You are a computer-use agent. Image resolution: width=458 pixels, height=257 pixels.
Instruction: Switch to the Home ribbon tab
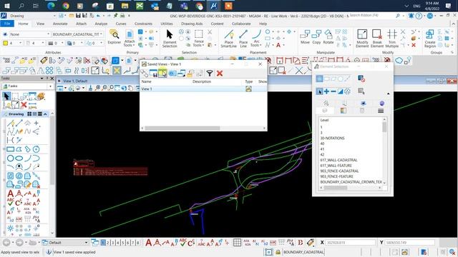[23, 24]
